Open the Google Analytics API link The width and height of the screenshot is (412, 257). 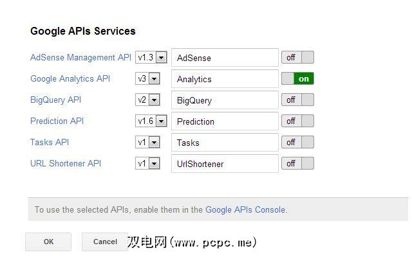click(70, 78)
